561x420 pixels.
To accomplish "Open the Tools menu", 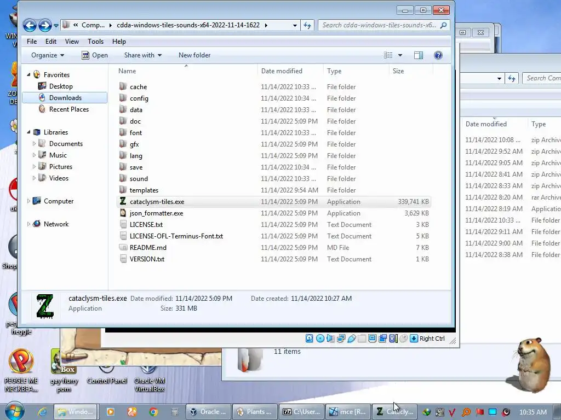I will [x=95, y=42].
